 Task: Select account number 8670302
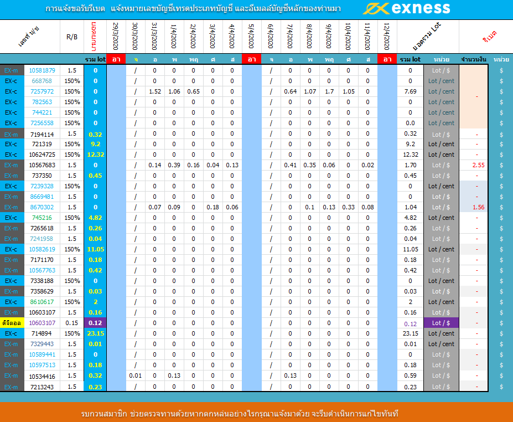42,207
